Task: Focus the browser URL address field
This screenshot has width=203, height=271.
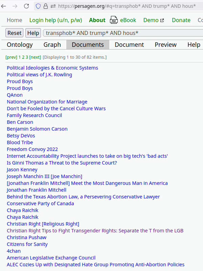Action: [x=127, y=6]
